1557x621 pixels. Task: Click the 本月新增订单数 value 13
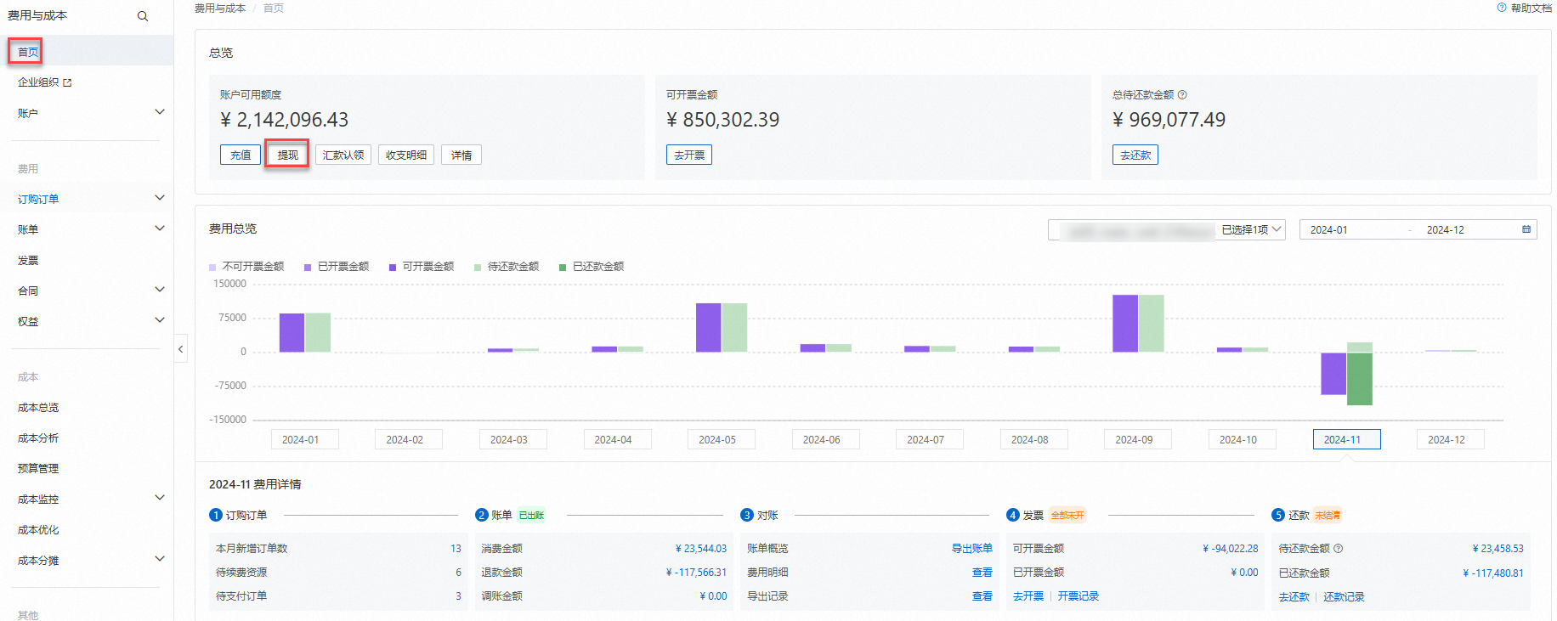[456, 549]
